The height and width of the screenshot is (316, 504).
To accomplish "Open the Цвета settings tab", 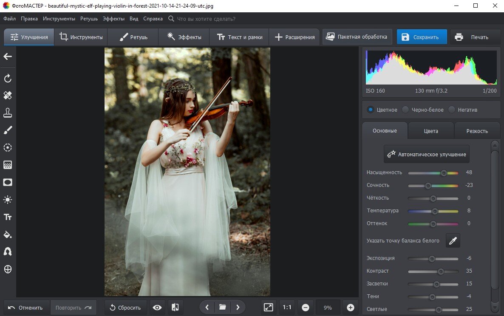I will pos(431,131).
